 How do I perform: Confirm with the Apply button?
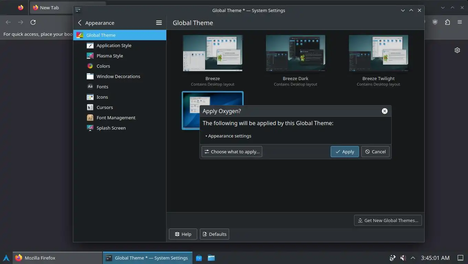(345, 152)
